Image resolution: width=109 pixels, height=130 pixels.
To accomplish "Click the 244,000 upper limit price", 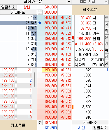I will (x=50, y=7).
